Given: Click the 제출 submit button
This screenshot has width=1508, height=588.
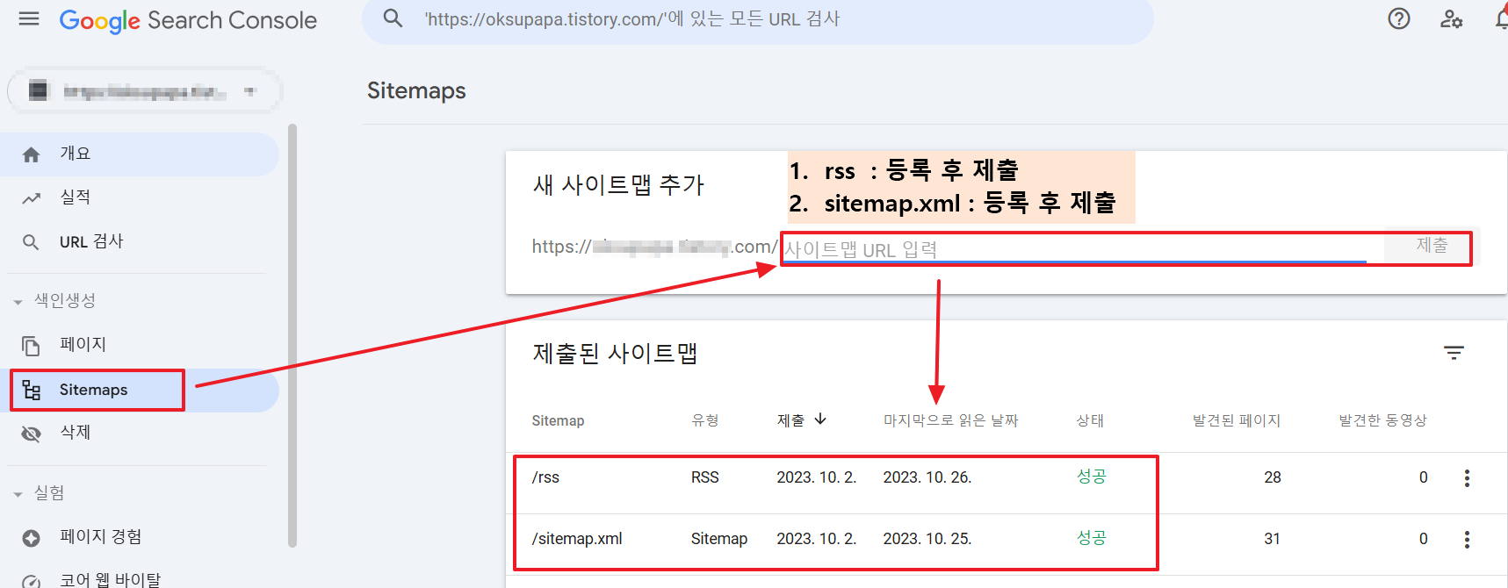Looking at the screenshot, I should point(1432,246).
